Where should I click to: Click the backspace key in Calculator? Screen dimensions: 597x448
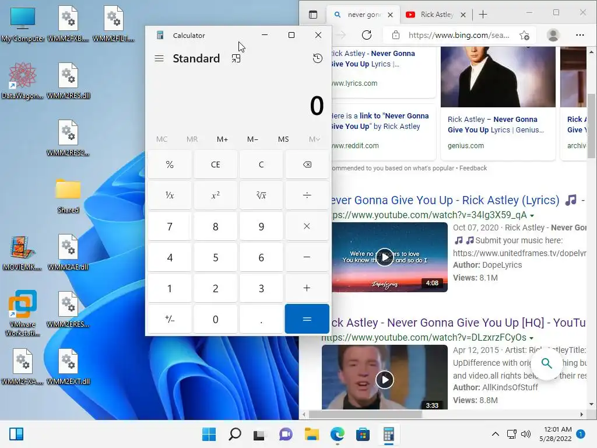307,164
